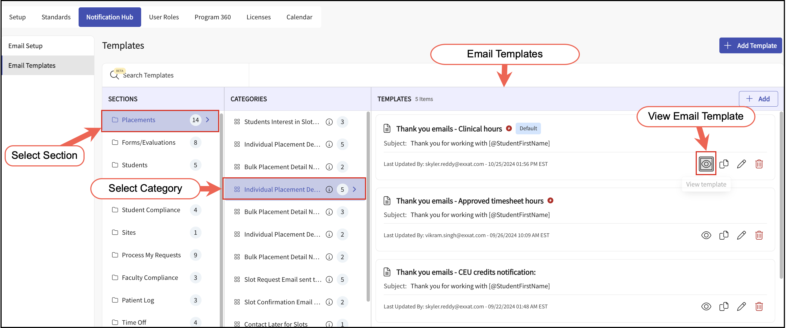Click the view eye icon for Clinical hours template

coord(706,164)
